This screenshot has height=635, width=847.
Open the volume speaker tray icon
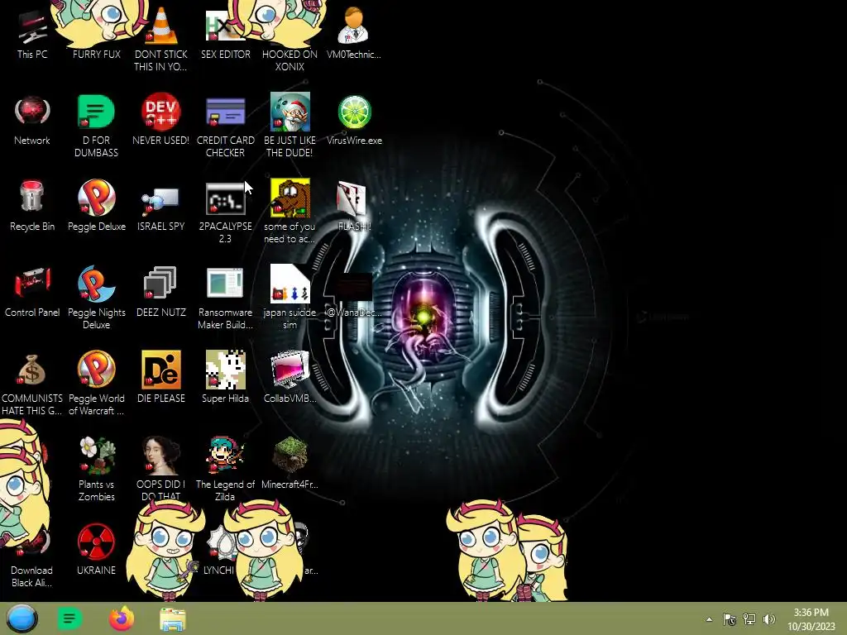click(x=768, y=619)
